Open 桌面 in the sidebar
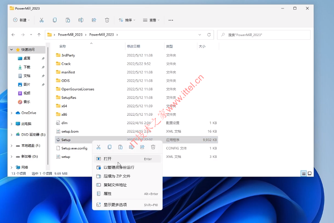This screenshot has height=223, width=334. pyautogui.click(x=27, y=58)
